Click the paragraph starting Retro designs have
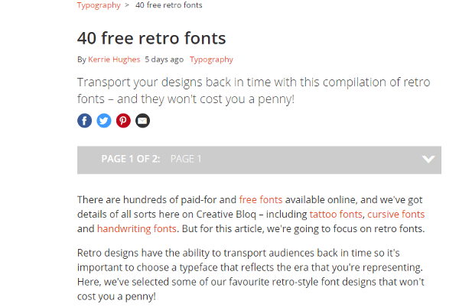 pyautogui.click(x=251, y=275)
